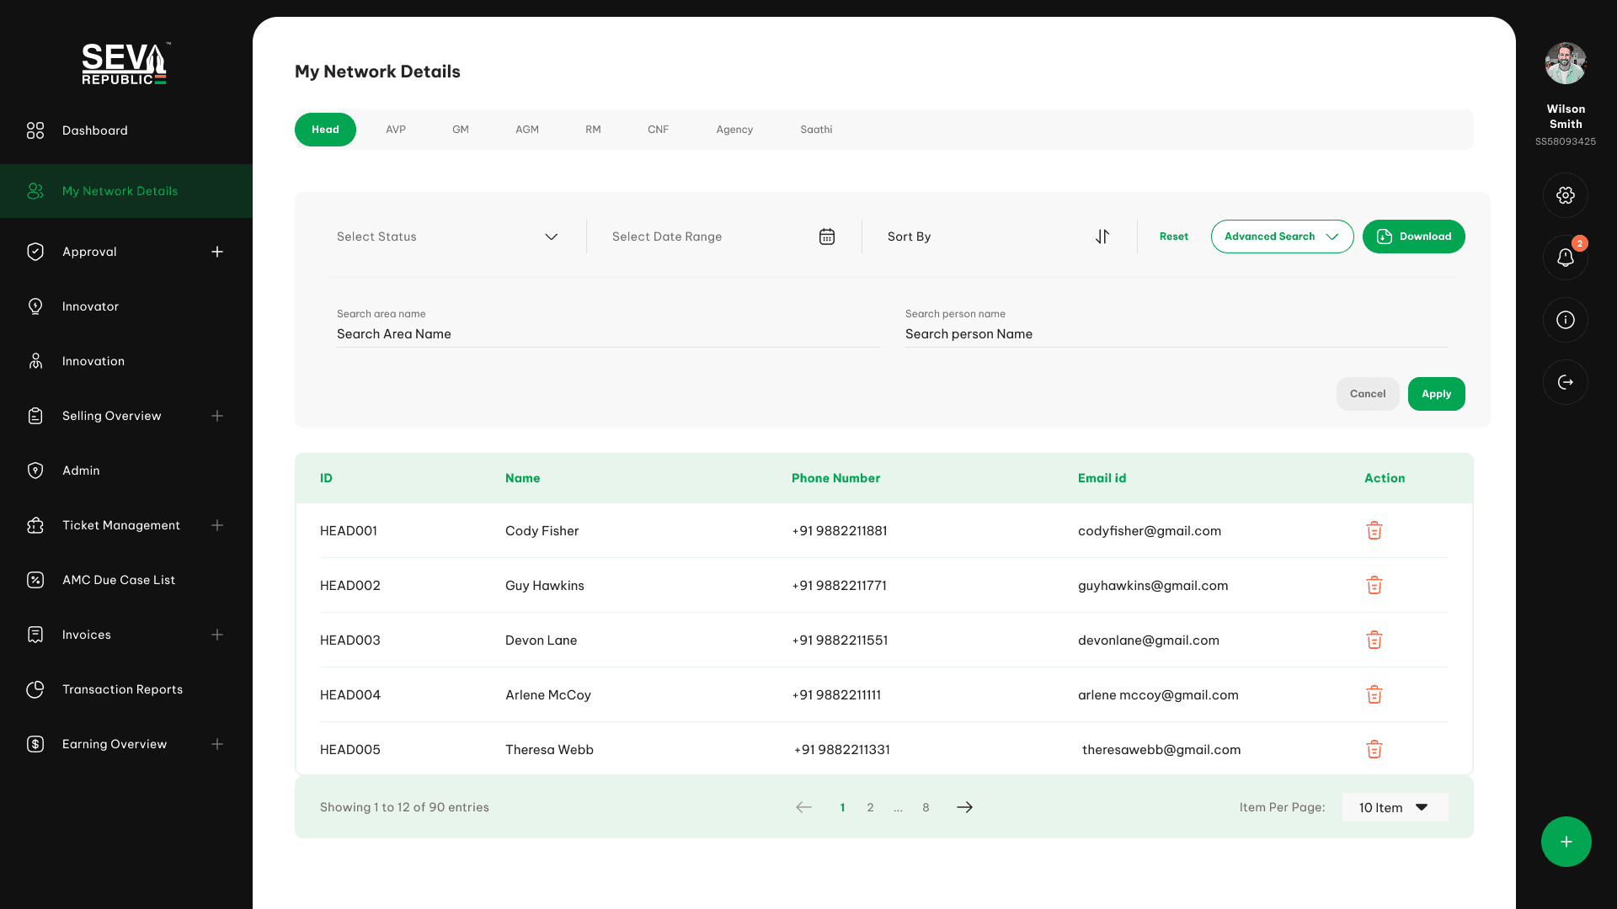1617x909 pixels.
Task: Switch to the Saathi tab
Action: pyautogui.click(x=816, y=130)
